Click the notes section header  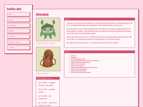pyautogui.click(x=100, y=52)
